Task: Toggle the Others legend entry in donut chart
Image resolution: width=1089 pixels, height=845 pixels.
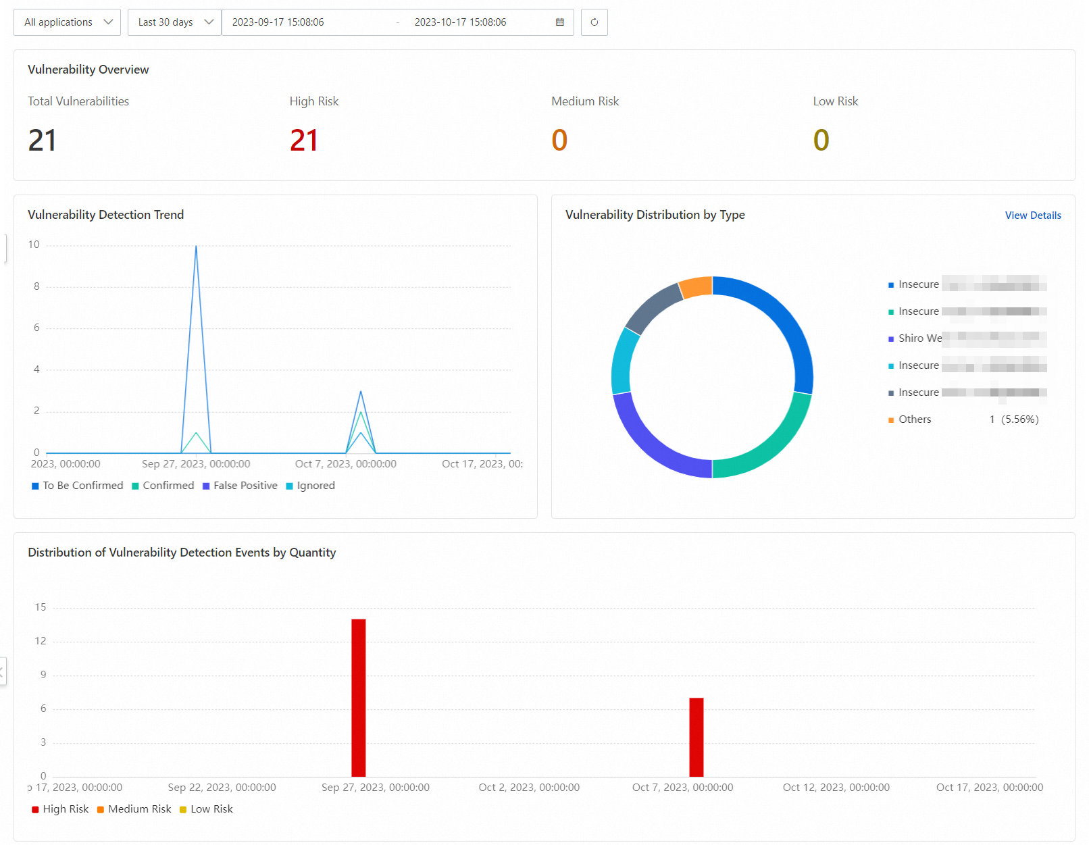Action: coord(909,419)
